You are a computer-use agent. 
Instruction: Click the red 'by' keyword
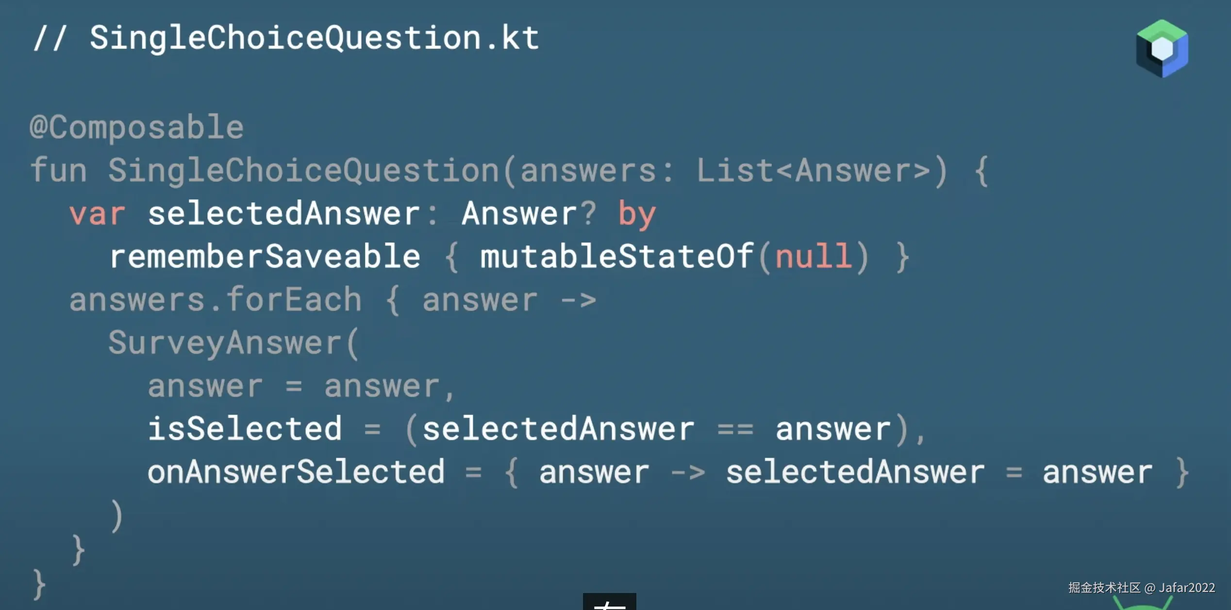pos(636,214)
